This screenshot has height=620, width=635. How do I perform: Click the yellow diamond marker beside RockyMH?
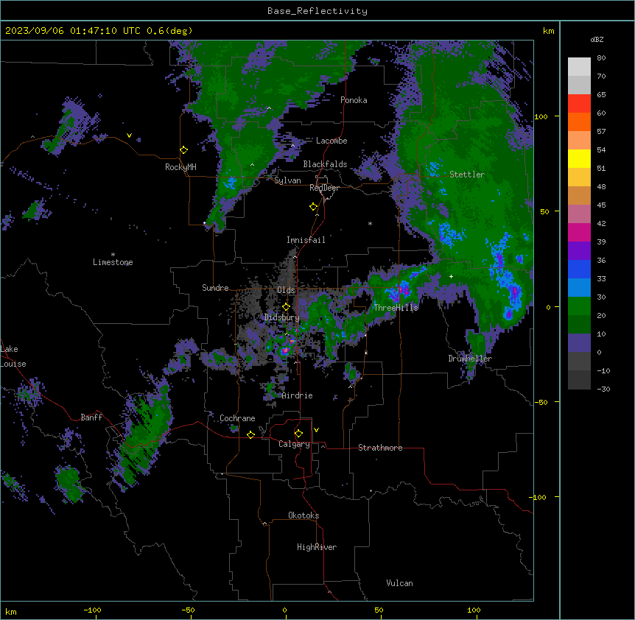tap(184, 150)
